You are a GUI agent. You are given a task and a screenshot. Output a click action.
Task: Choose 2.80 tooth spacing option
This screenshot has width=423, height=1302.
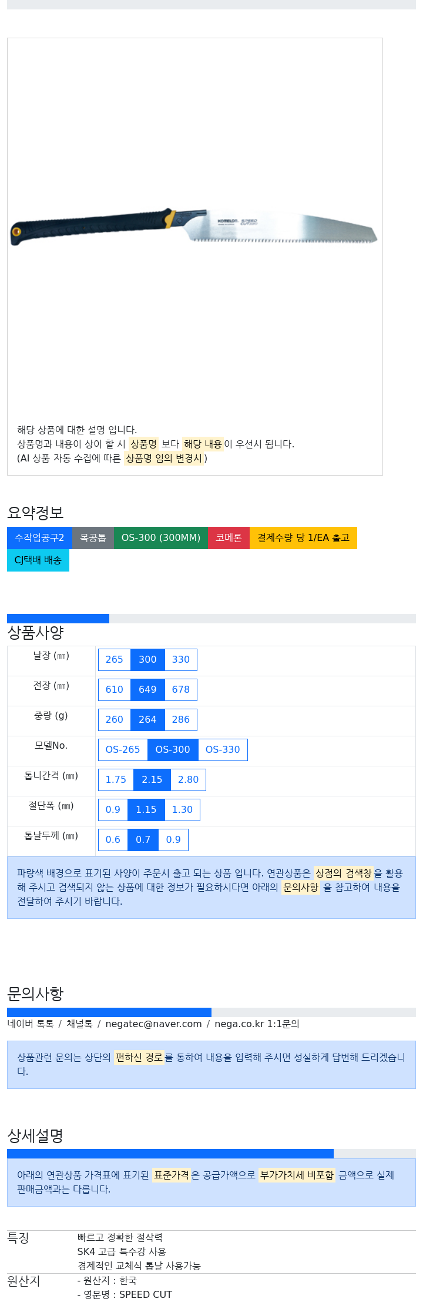[188, 780]
